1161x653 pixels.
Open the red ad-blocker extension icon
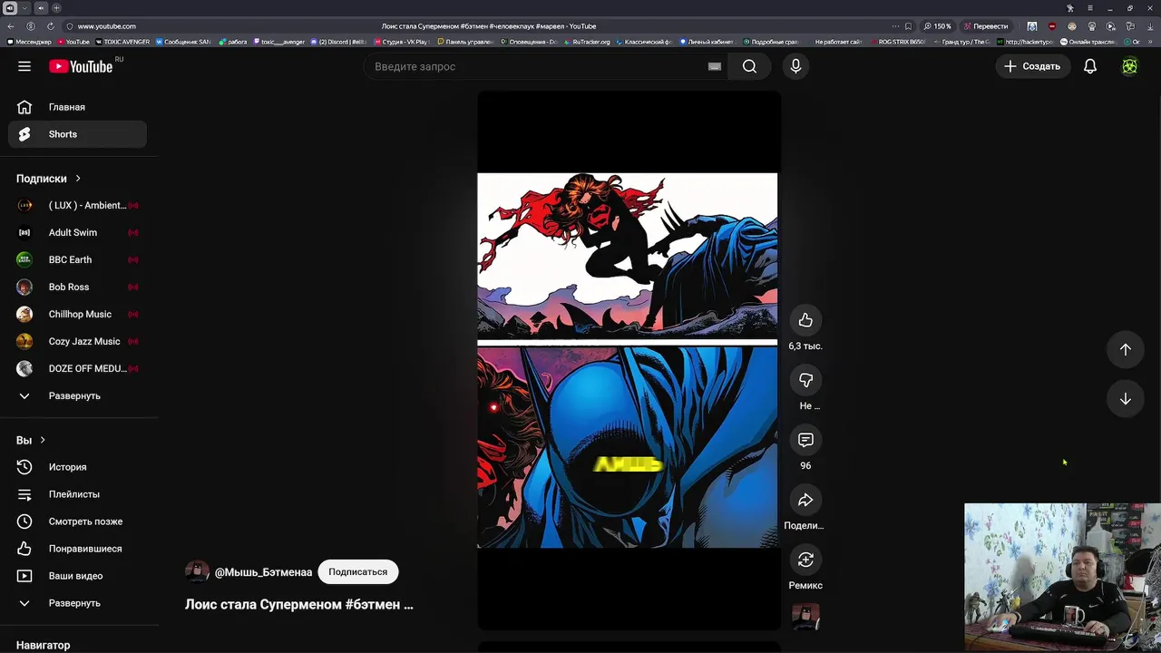coord(1052,26)
